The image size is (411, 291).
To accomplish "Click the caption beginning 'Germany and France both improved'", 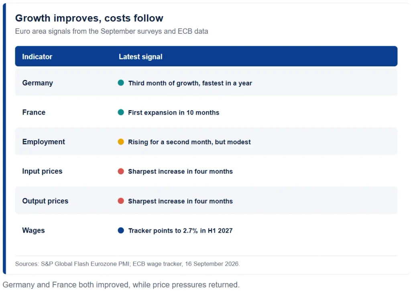I will click(121, 285).
